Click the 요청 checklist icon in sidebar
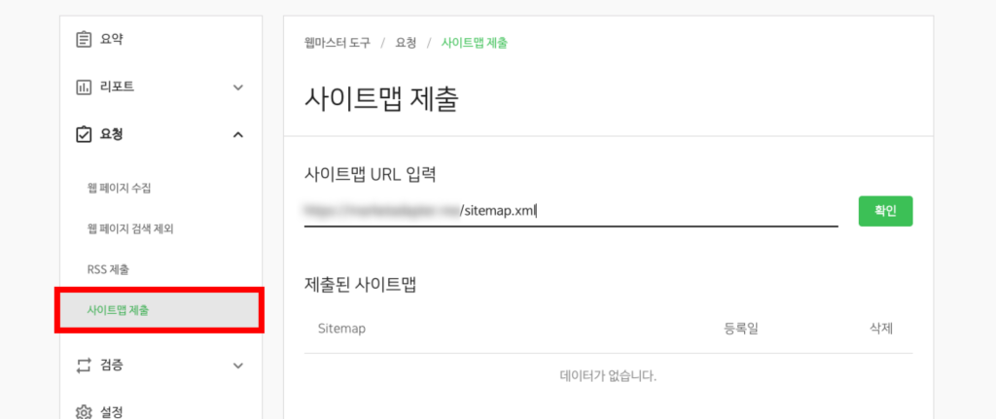The image size is (996, 419). tap(84, 134)
